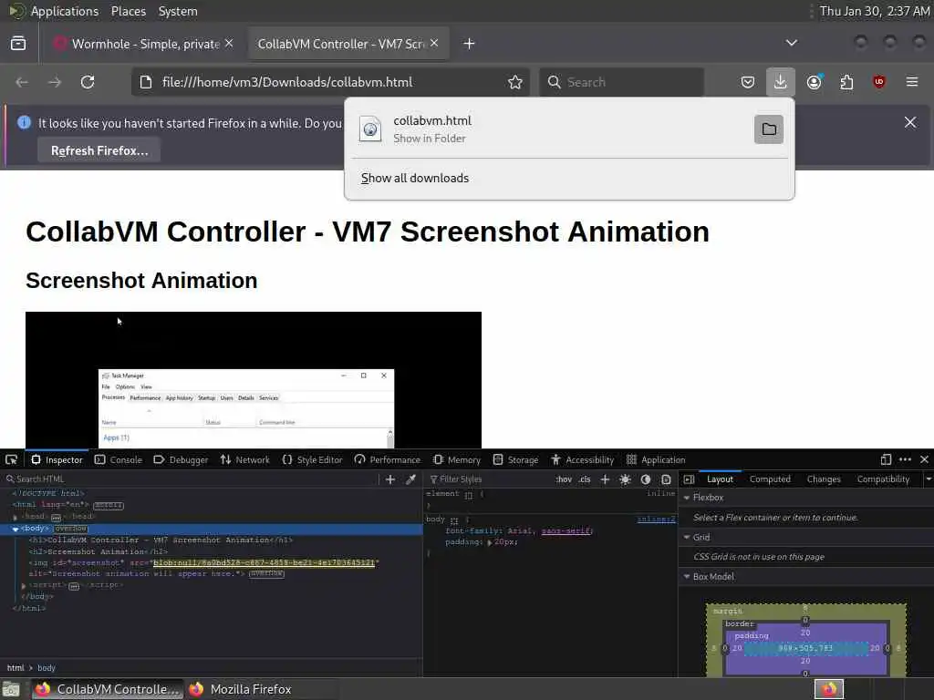This screenshot has height=700, width=934.
Task: Toggle responsive design mode icon
Action: tap(886, 459)
